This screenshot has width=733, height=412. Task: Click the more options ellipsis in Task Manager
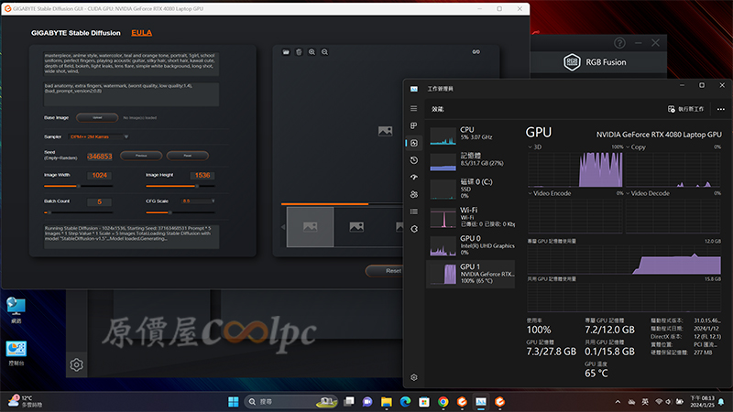pyautogui.click(x=721, y=109)
